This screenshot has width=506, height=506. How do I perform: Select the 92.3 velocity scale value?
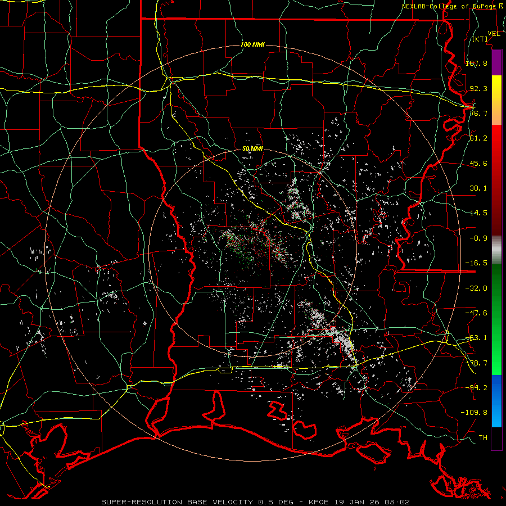tap(478, 88)
